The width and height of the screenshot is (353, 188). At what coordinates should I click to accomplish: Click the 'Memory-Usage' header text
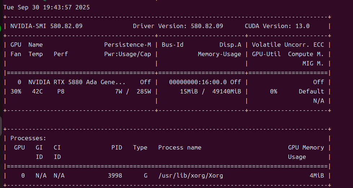(x=220, y=54)
